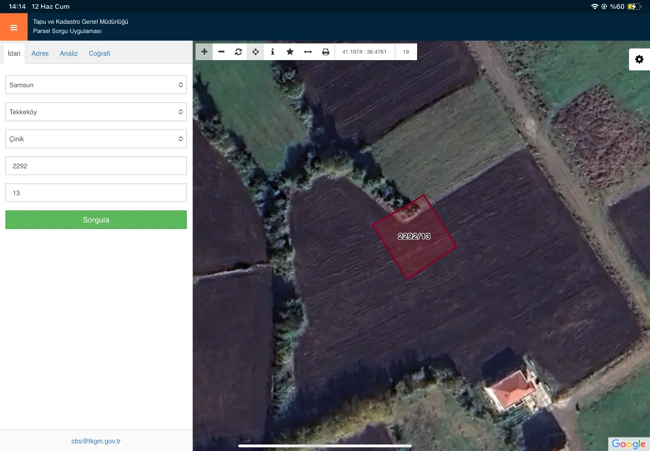Open map settings gear

tap(639, 60)
